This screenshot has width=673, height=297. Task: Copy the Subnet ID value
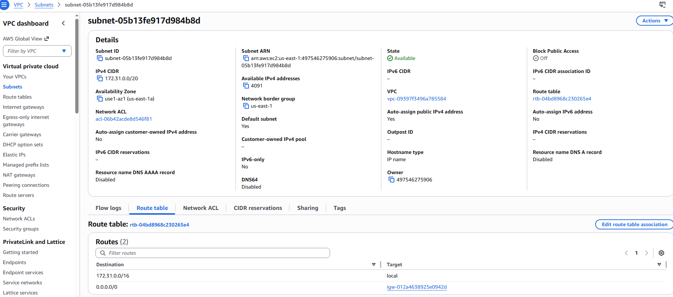tap(100, 59)
